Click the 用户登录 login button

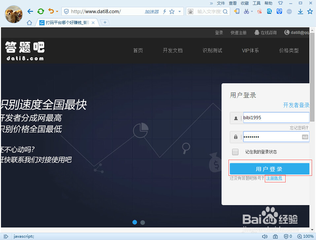coord(270,169)
